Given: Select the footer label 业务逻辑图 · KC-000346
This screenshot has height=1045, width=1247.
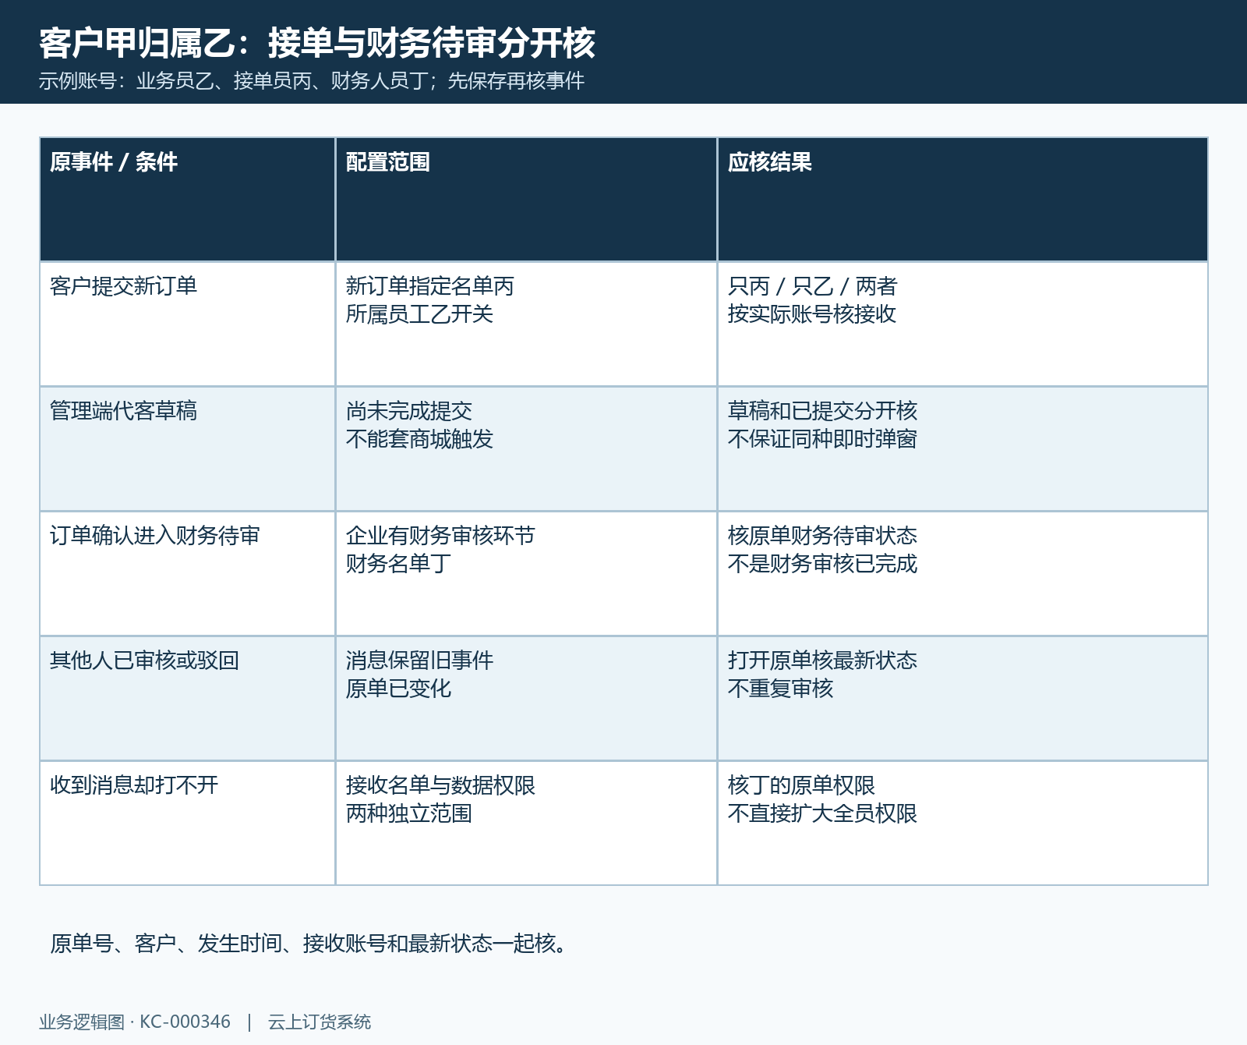Looking at the screenshot, I should point(135,1022).
